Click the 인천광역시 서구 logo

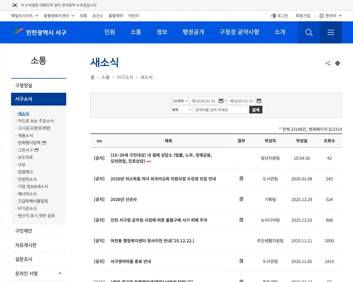coord(39,32)
